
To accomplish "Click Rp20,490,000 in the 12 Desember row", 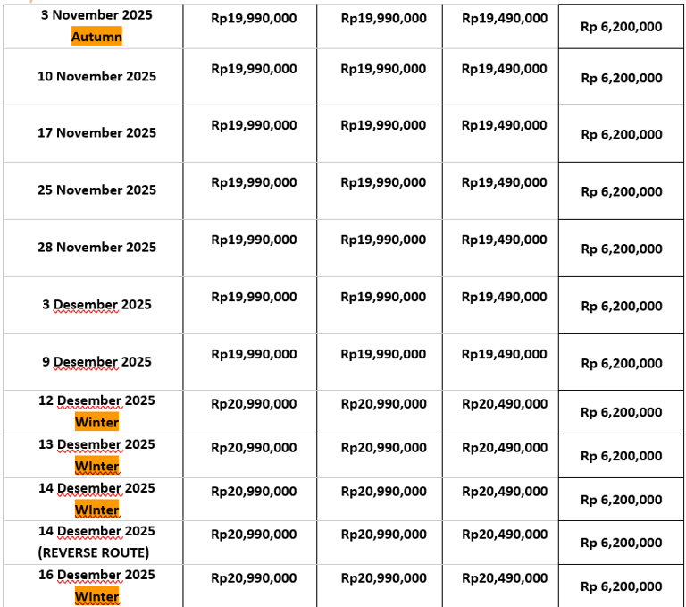I will tap(505, 404).
